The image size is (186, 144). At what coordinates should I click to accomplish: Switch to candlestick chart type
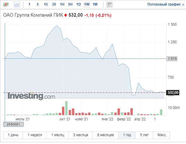click(x=6, y=5)
